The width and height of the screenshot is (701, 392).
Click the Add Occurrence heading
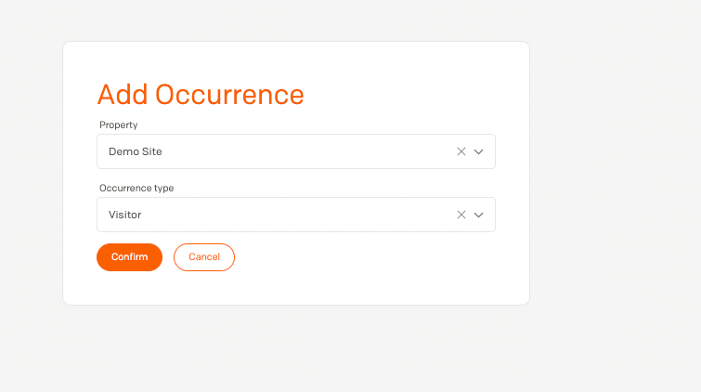(201, 95)
